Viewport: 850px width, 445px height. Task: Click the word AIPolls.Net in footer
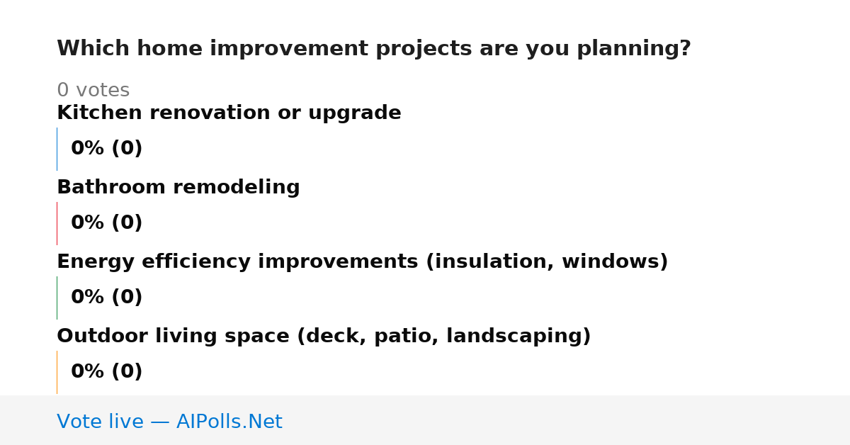pos(229,422)
